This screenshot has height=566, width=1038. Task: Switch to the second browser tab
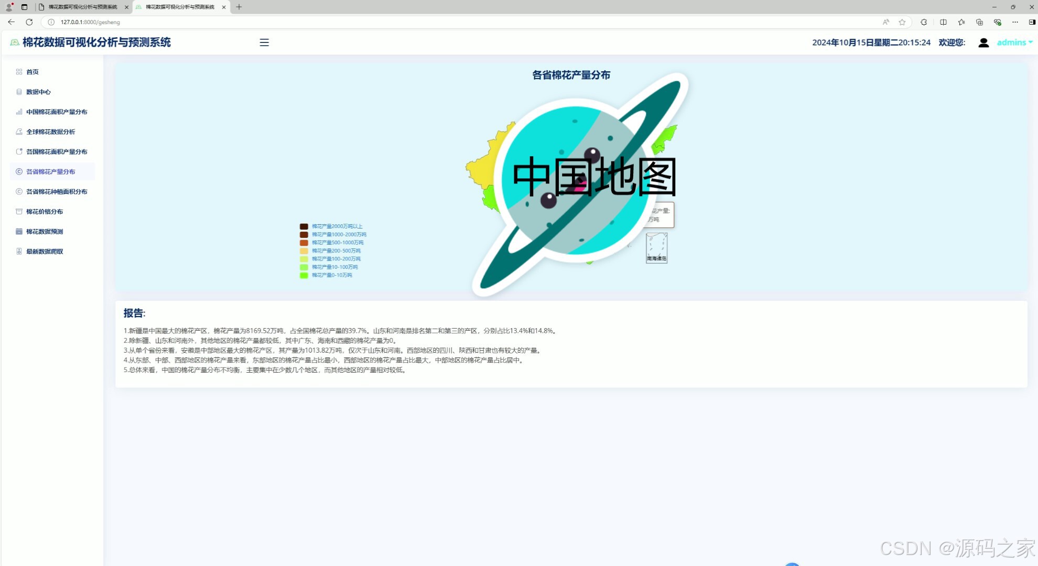point(178,7)
